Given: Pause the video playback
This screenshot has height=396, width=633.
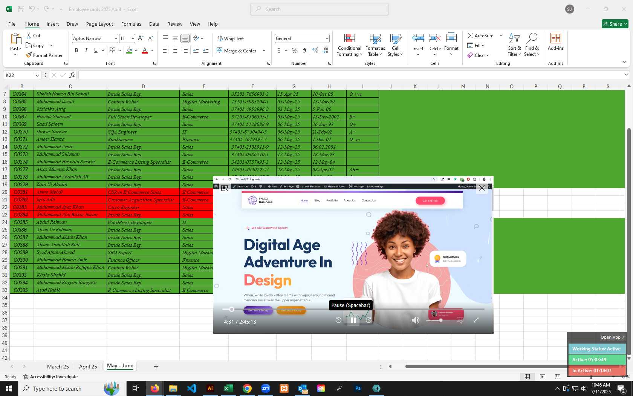Looking at the screenshot, I should (x=353, y=320).
